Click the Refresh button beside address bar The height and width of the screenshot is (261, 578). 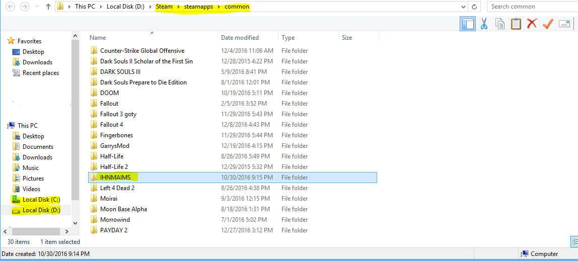click(x=474, y=7)
